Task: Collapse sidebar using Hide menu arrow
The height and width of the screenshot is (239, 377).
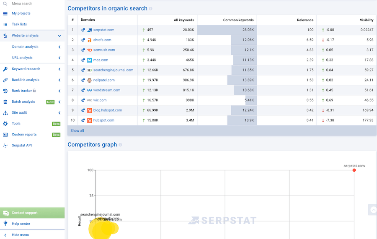Action: tap(5, 235)
